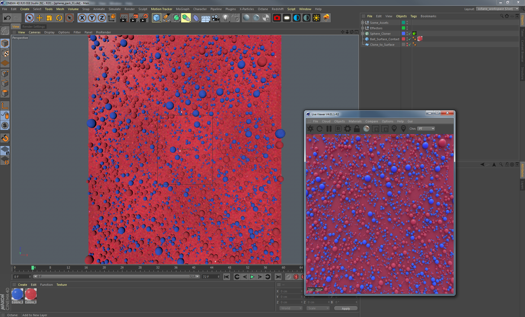Open Live Viewer render settings gear
The height and width of the screenshot is (317, 525).
(x=347, y=129)
